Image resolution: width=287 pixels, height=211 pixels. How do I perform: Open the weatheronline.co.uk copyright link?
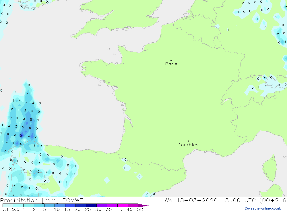point(263,208)
